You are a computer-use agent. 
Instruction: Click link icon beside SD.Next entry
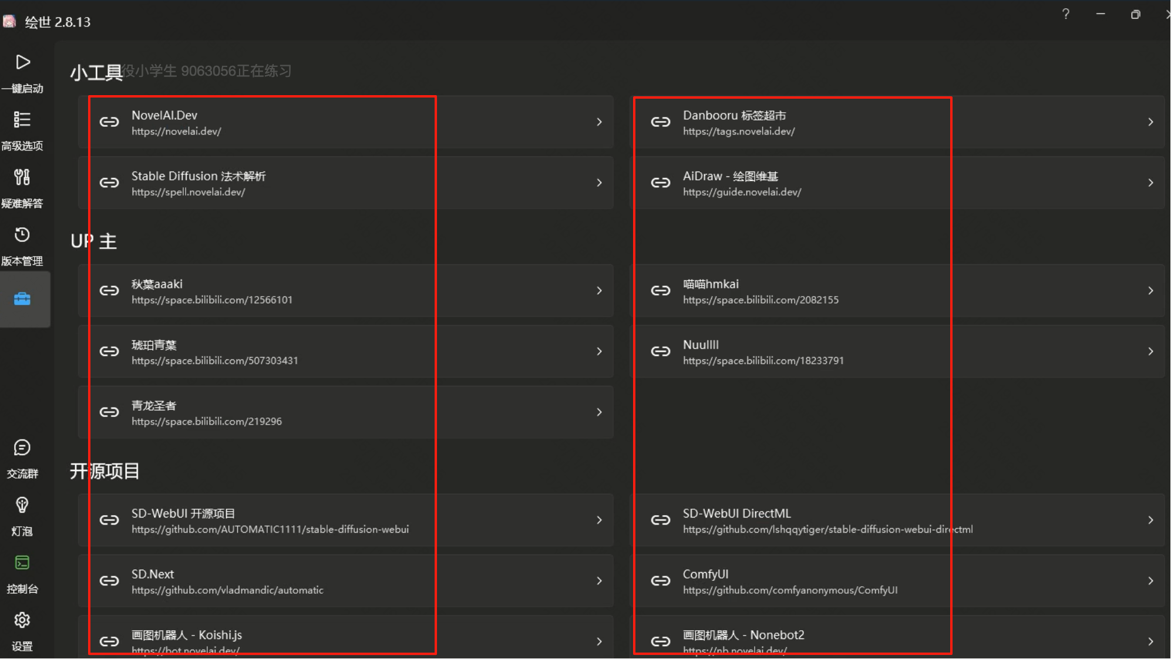point(109,581)
